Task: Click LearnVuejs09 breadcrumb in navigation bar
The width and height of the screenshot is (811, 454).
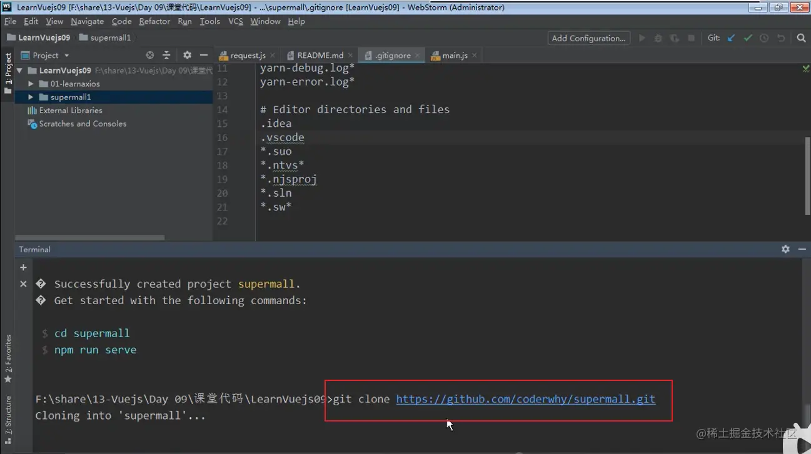Action: click(38, 37)
